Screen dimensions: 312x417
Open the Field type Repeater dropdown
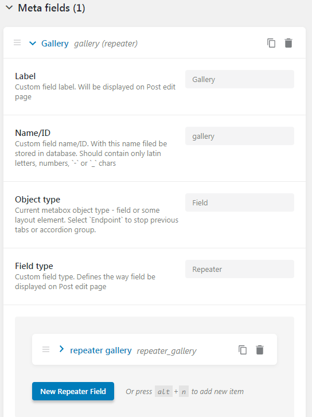tap(240, 269)
